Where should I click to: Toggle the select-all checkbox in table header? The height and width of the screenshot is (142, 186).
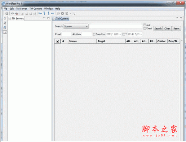(58, 41)
